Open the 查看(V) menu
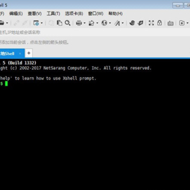 click(35, 14)
